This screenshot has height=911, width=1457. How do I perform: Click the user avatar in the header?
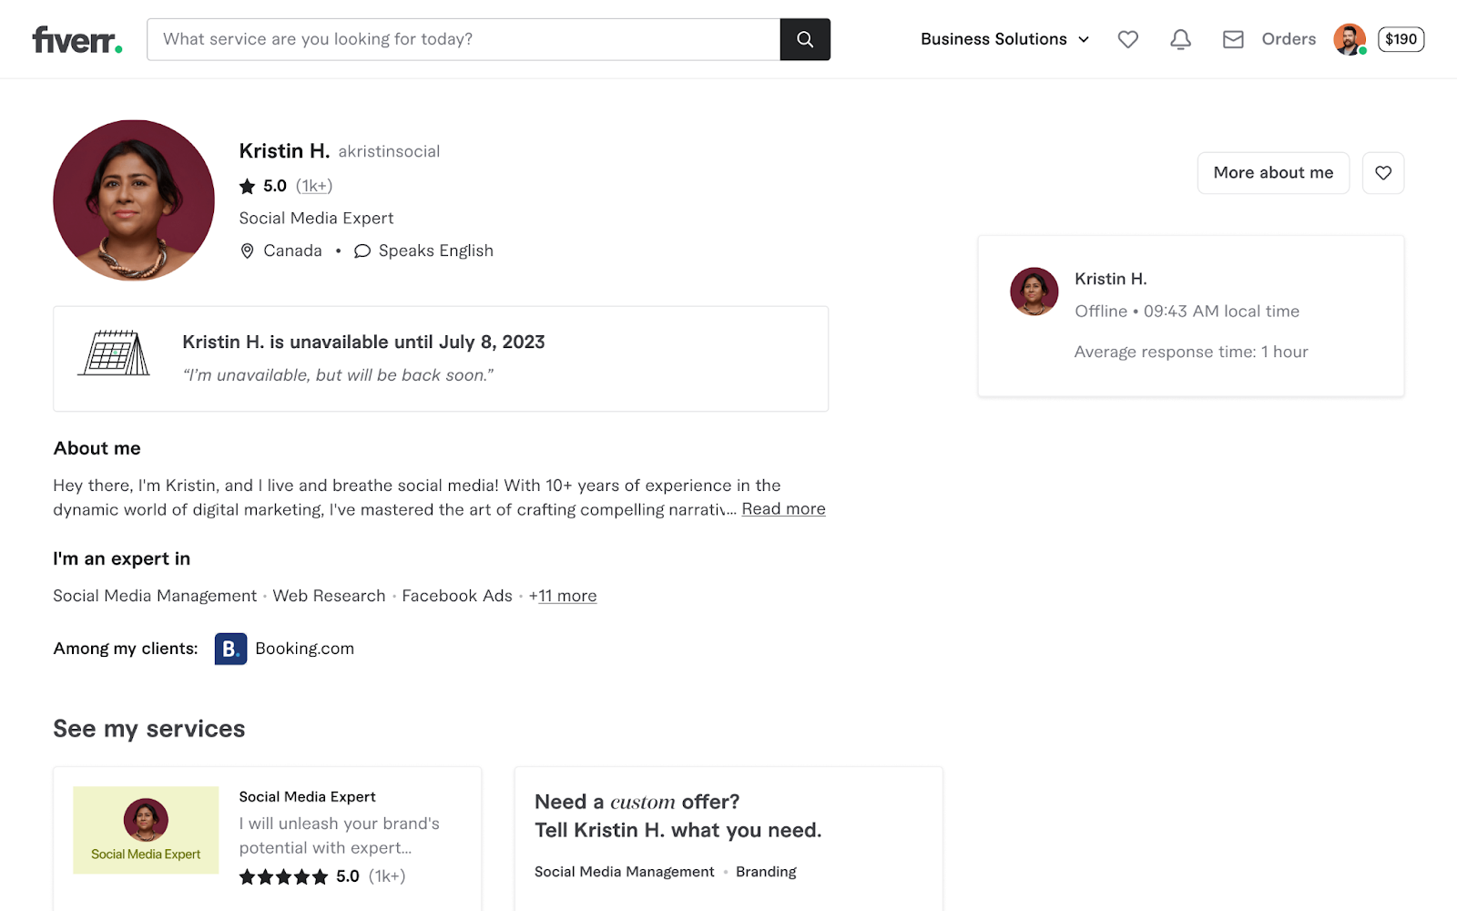[x=1349, y=39]
